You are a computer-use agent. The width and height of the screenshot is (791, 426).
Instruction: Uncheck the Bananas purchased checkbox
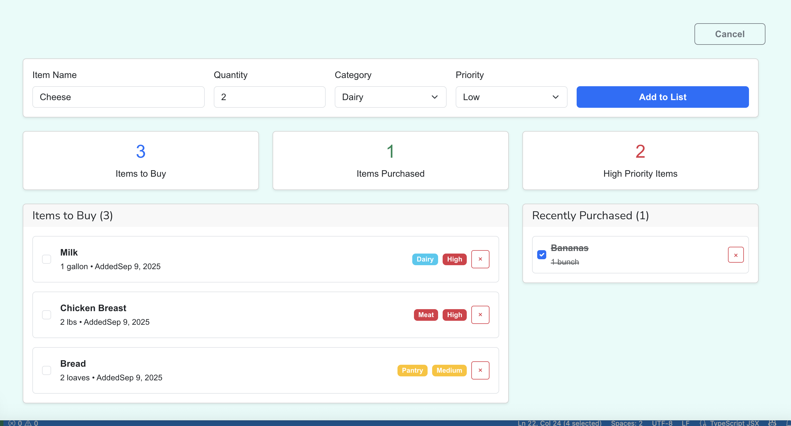(x=541, y=255)
